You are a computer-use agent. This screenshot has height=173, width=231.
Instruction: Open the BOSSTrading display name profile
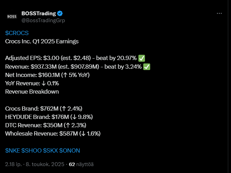pos(38,14)
